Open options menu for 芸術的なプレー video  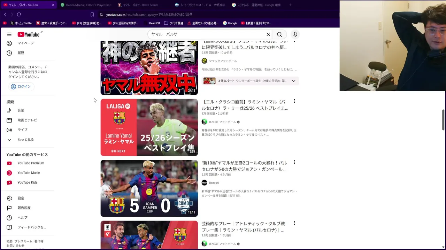pos(294,223)
